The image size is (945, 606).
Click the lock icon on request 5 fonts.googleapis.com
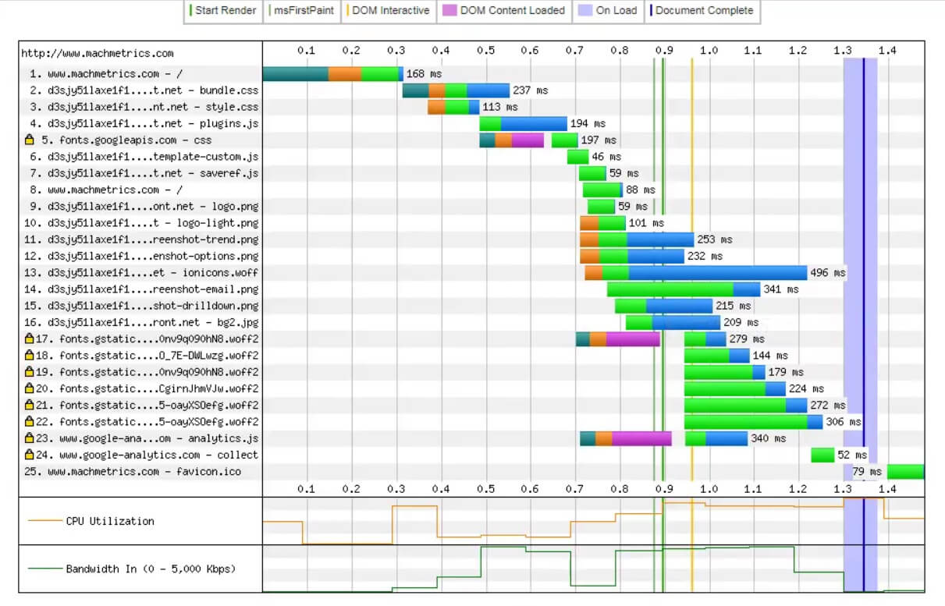29,140
